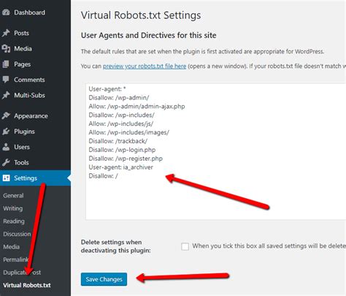Click the 'User-agent: *' line

tap(107, 89)
